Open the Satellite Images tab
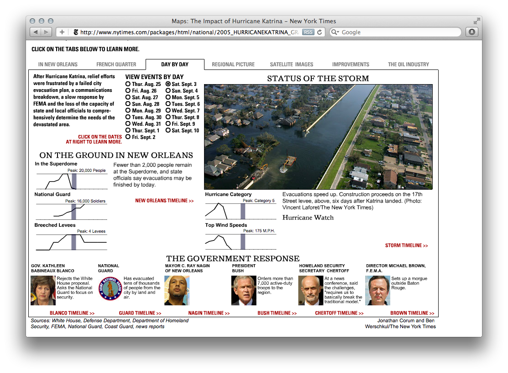This screenshot has height=373, width=508. point(291,64)
